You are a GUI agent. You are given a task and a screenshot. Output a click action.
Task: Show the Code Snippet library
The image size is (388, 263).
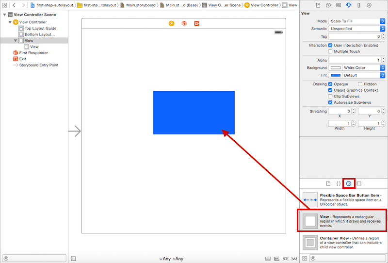click(338, 183)
